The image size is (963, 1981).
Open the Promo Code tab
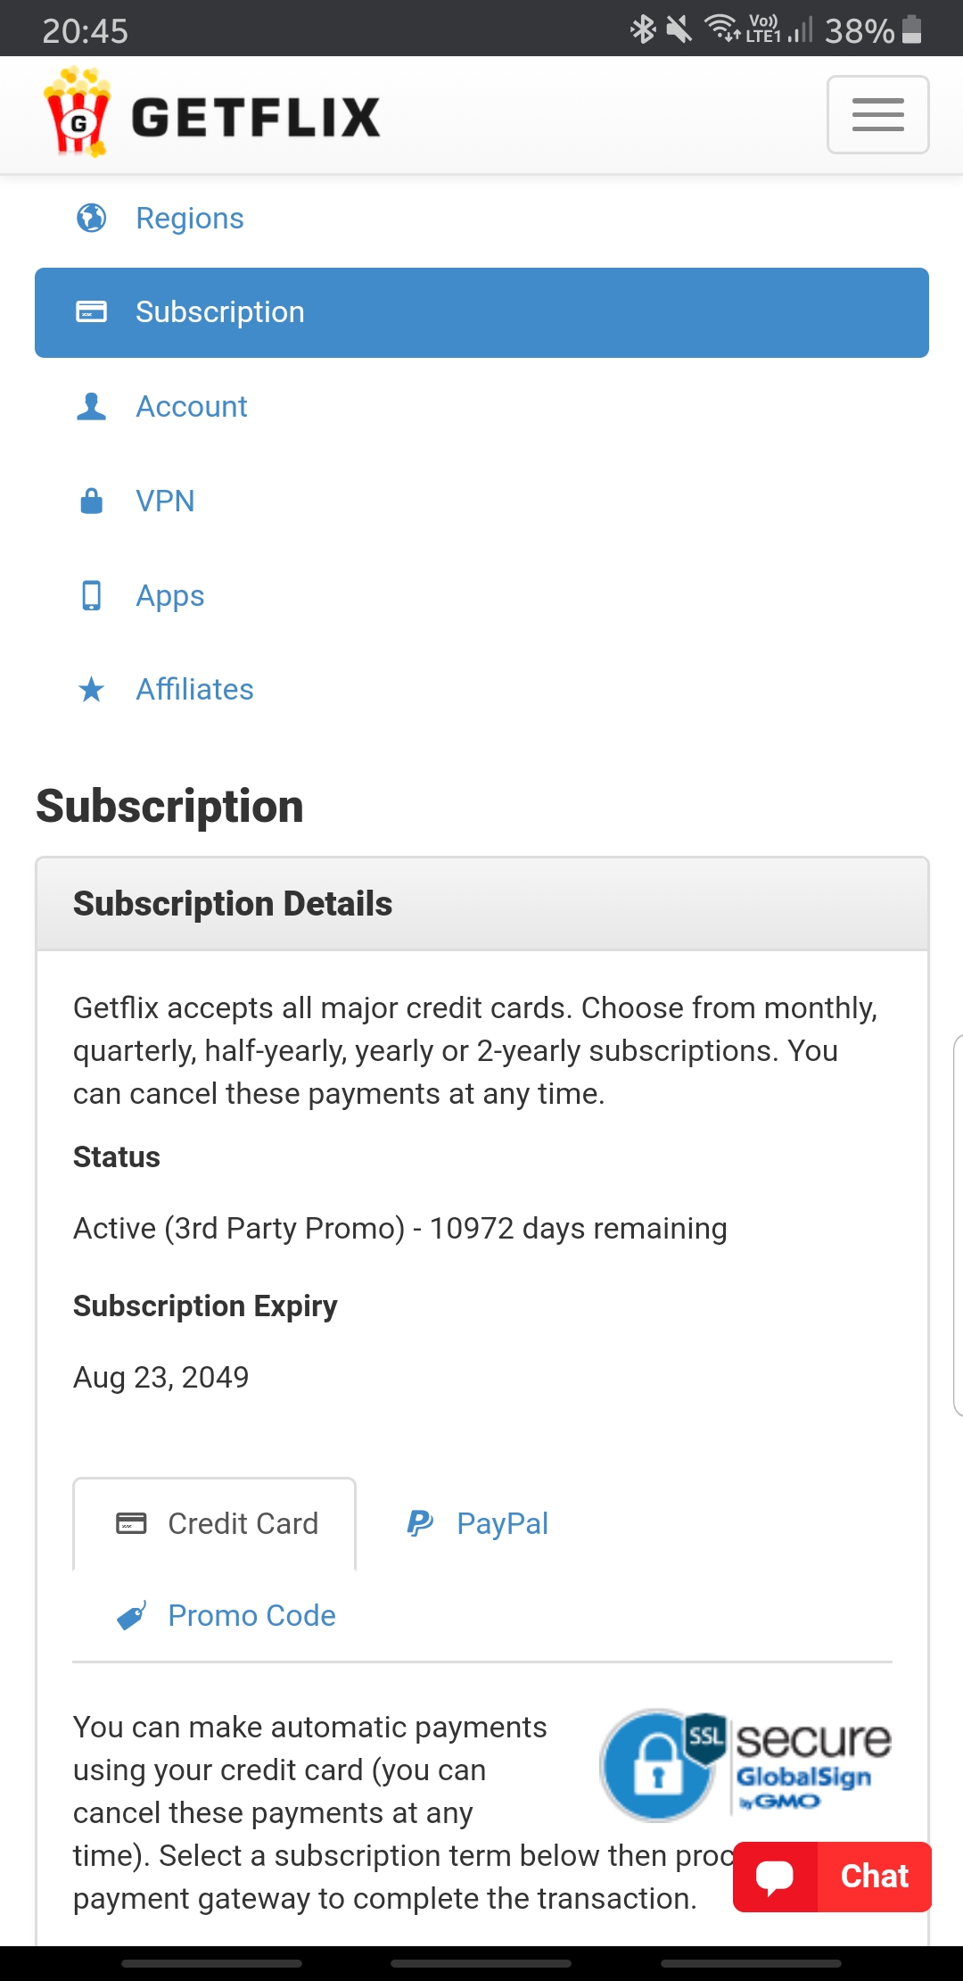(x=226, y=1615)
